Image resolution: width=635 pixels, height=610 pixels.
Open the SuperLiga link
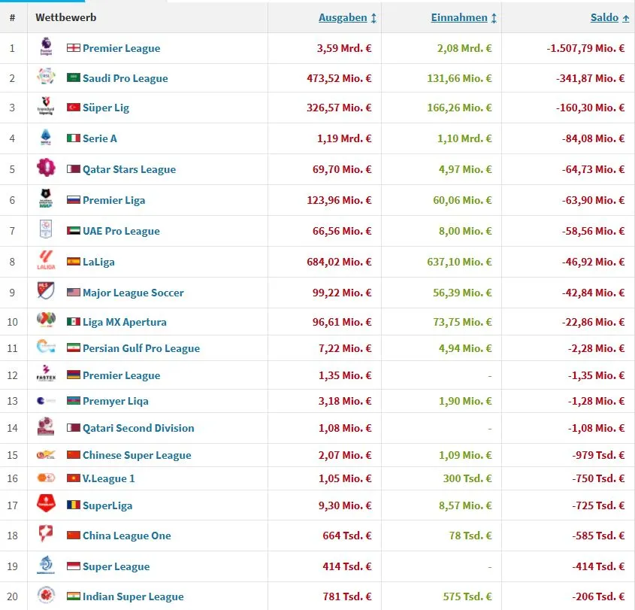coord(107,506)
